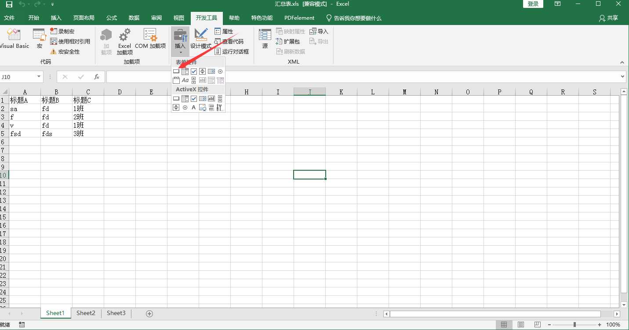The width and height of the screenshot is (629, 330).
Task: Collapse the ribbon
Action: coord(622,62)
